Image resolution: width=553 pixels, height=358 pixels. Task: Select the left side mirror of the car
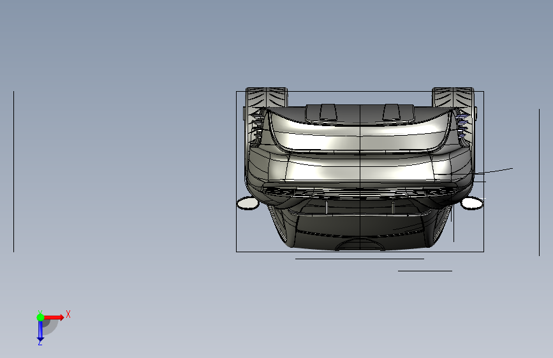[x=248, y=203]
